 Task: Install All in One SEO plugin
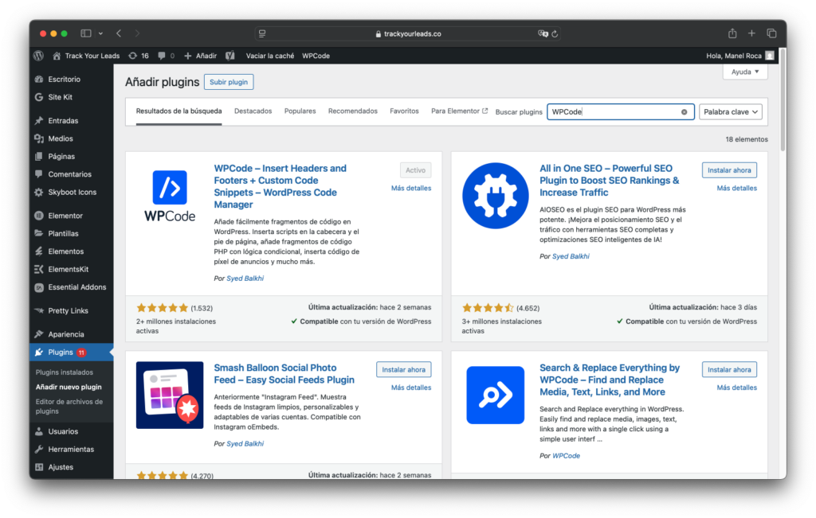tap(729, 170)
